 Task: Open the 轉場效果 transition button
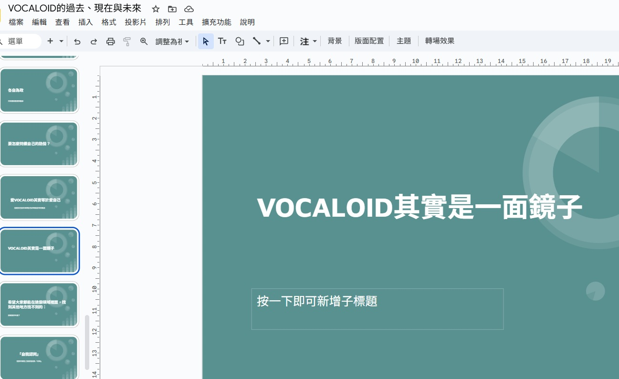click(440, 41)
